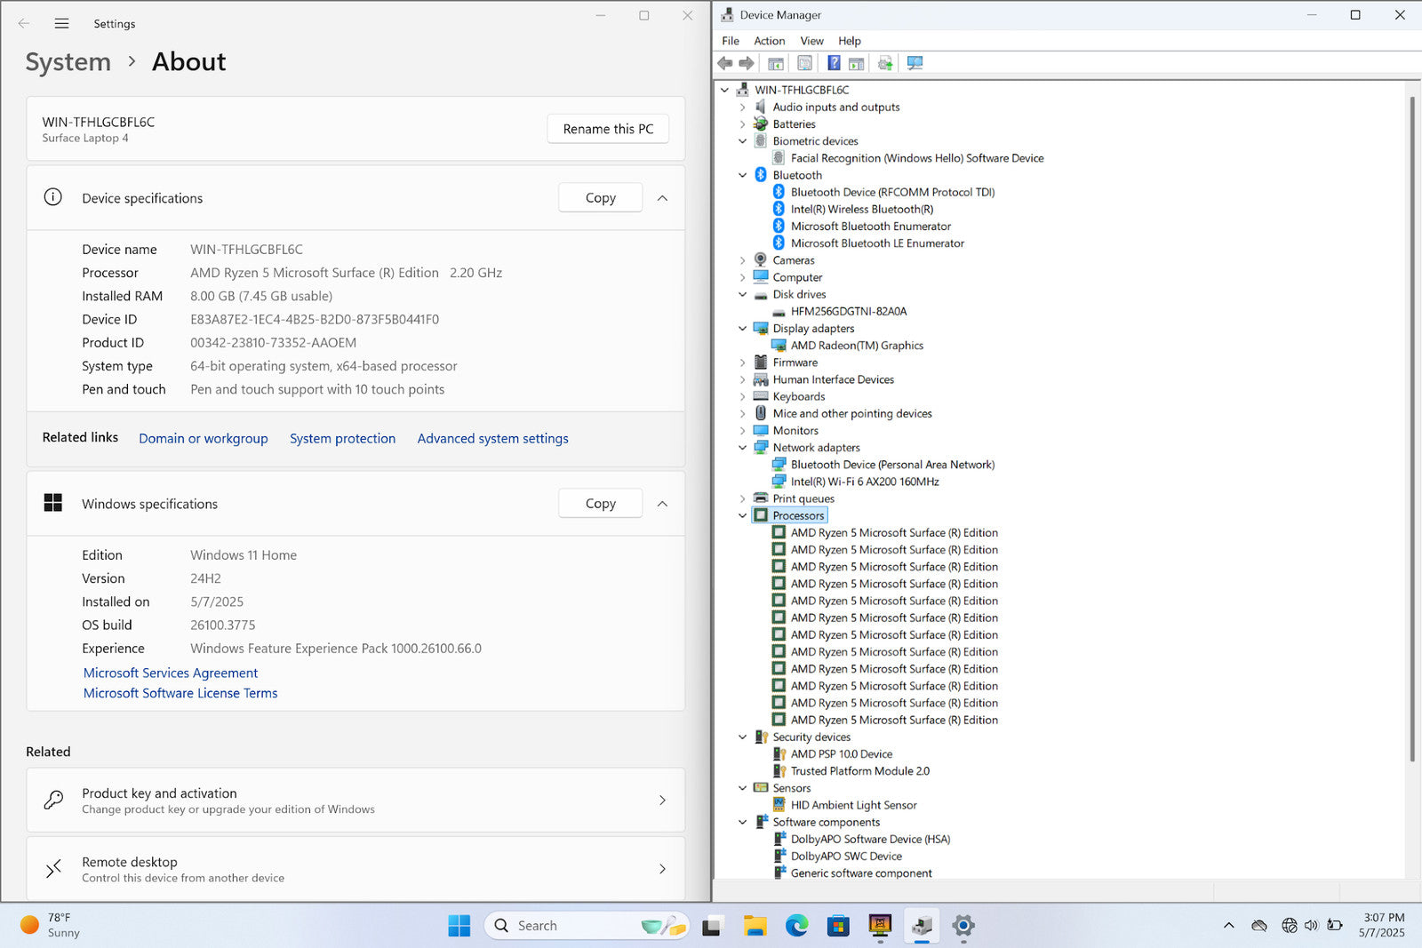Open File Explorer from the taskbar
The image size is (1422, 948).
coord(755,926)
